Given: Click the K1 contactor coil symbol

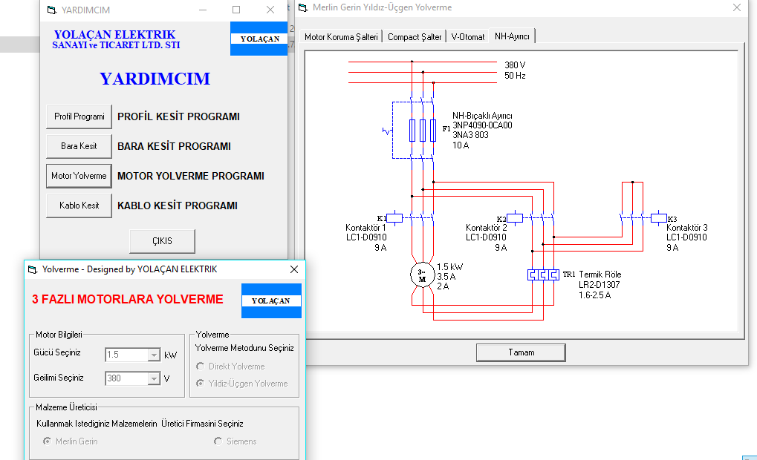Looking at the screenshot, I should [394, 218].
